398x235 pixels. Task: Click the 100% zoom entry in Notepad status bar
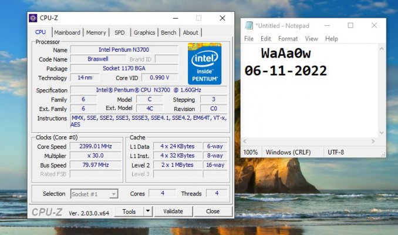(x=251, y=152)
